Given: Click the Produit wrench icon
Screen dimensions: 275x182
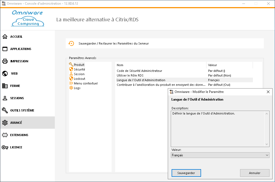Looking at the screenshot, I should (71, 64).
